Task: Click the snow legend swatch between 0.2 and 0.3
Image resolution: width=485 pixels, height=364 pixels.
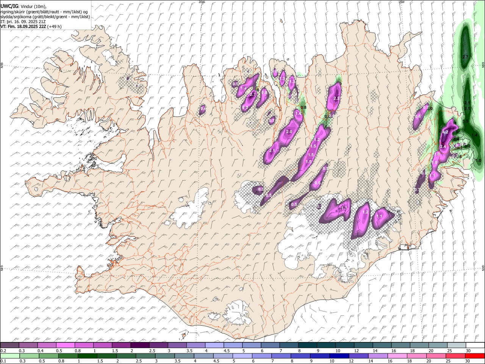Action: [9, 345]
